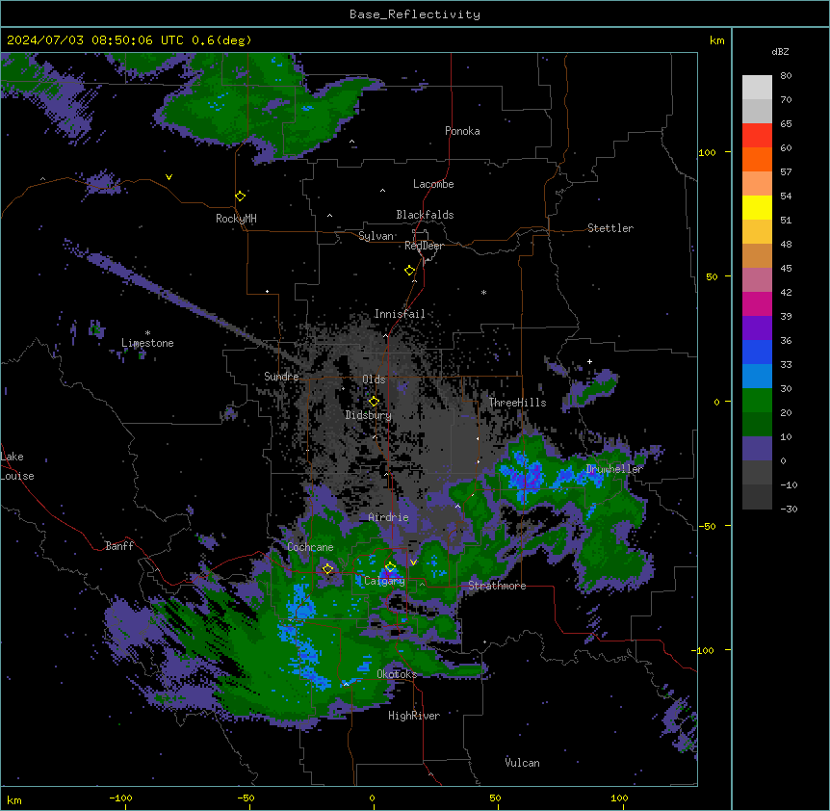Click the yellow V marker northeast of Calgary

click(x=413, y=562)
